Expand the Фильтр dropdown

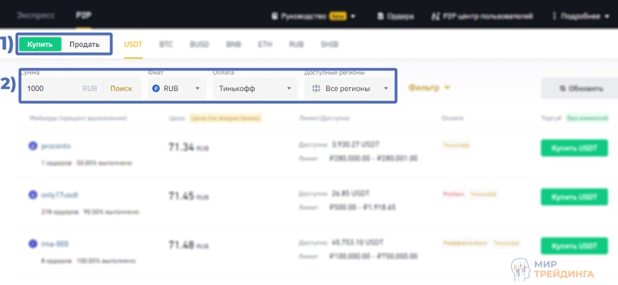(x=429, y=88)
